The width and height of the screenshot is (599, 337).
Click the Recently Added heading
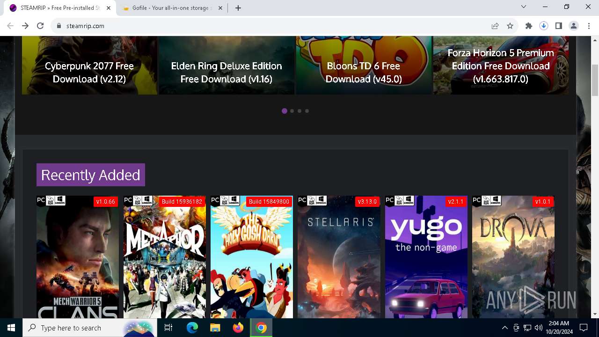tap(91, 175)
